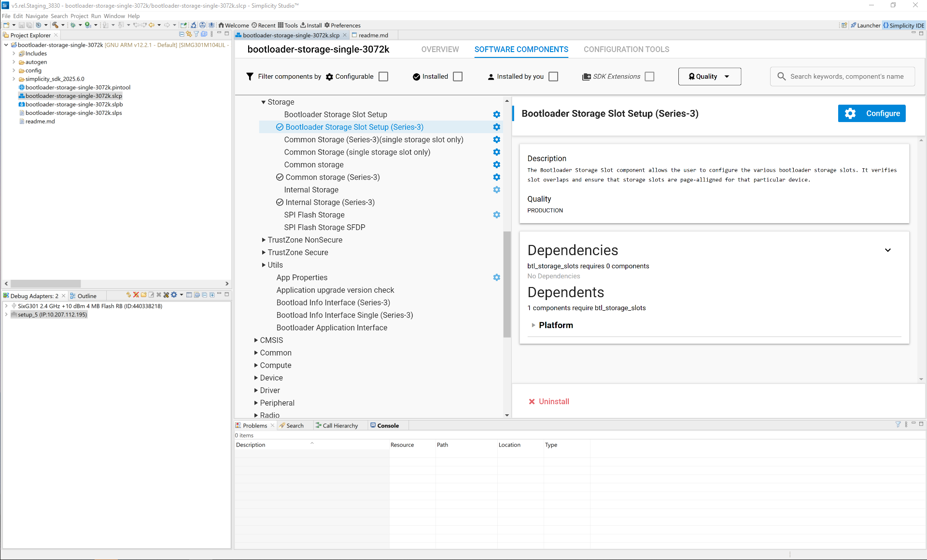The image size is (927, 560).
Task: Collapse the Dependencies section chevron
Action: [x=887, y=250]
